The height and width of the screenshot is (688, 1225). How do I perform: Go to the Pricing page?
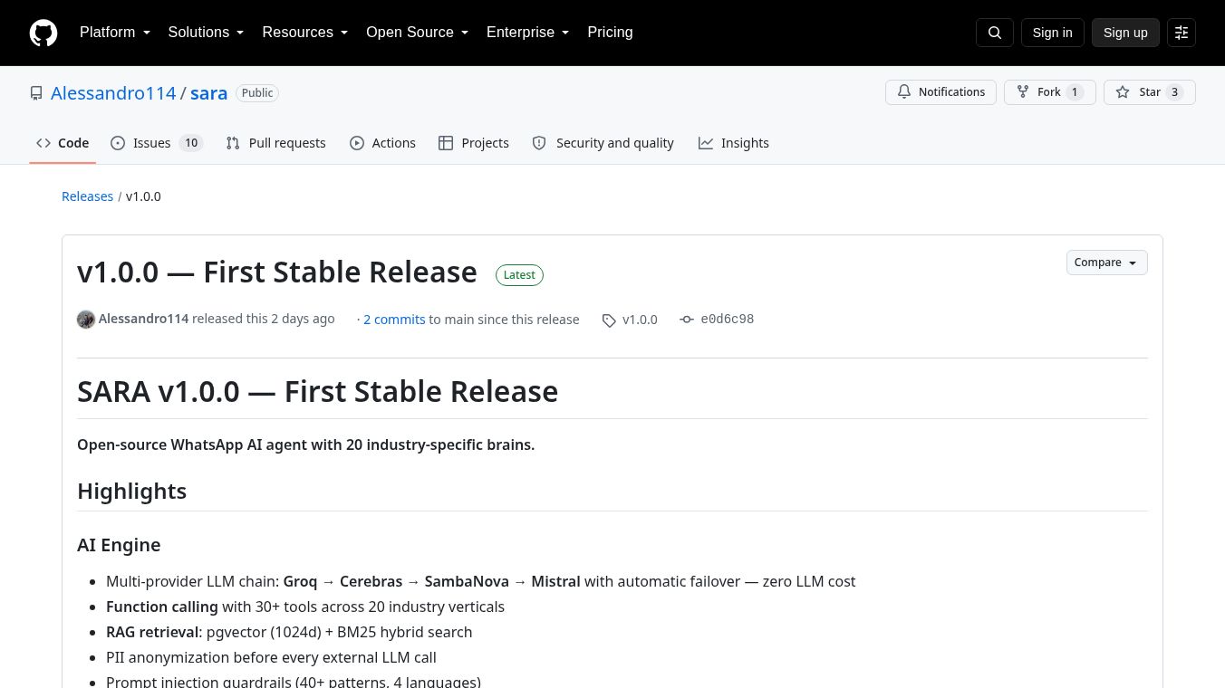coord(610,33)
